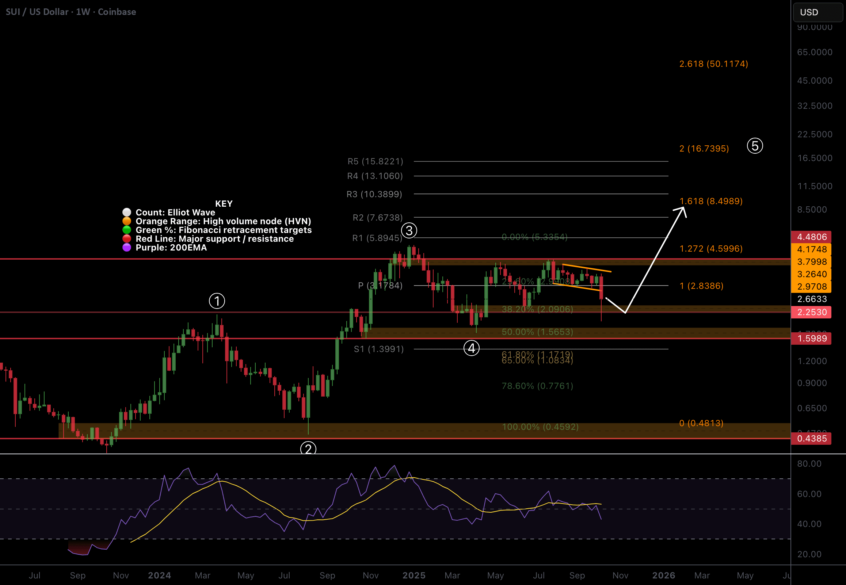Select the 2.2530 red price label
This screenshot has width=846, height=585.
811,312
